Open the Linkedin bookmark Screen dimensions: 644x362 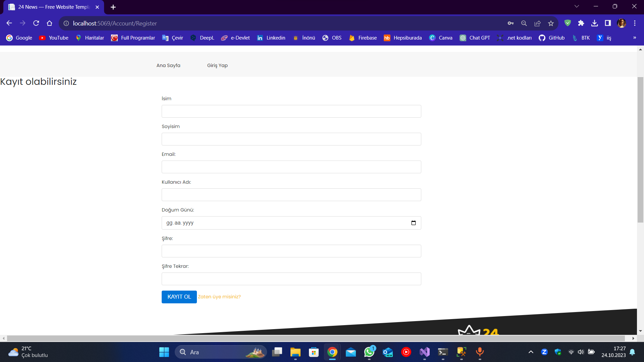coord(271,38)
